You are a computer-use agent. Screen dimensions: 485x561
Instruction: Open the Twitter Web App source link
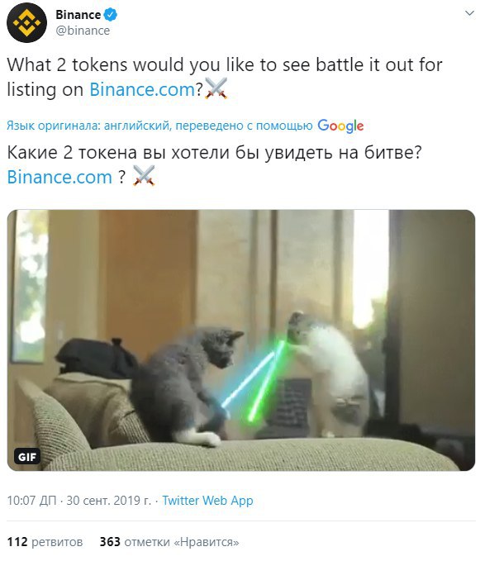pos(207,500)
